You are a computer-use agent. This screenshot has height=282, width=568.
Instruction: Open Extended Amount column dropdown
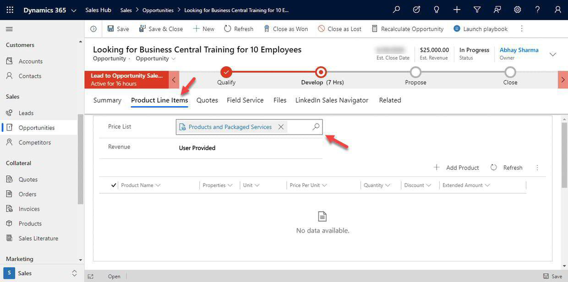coord(487,185)
